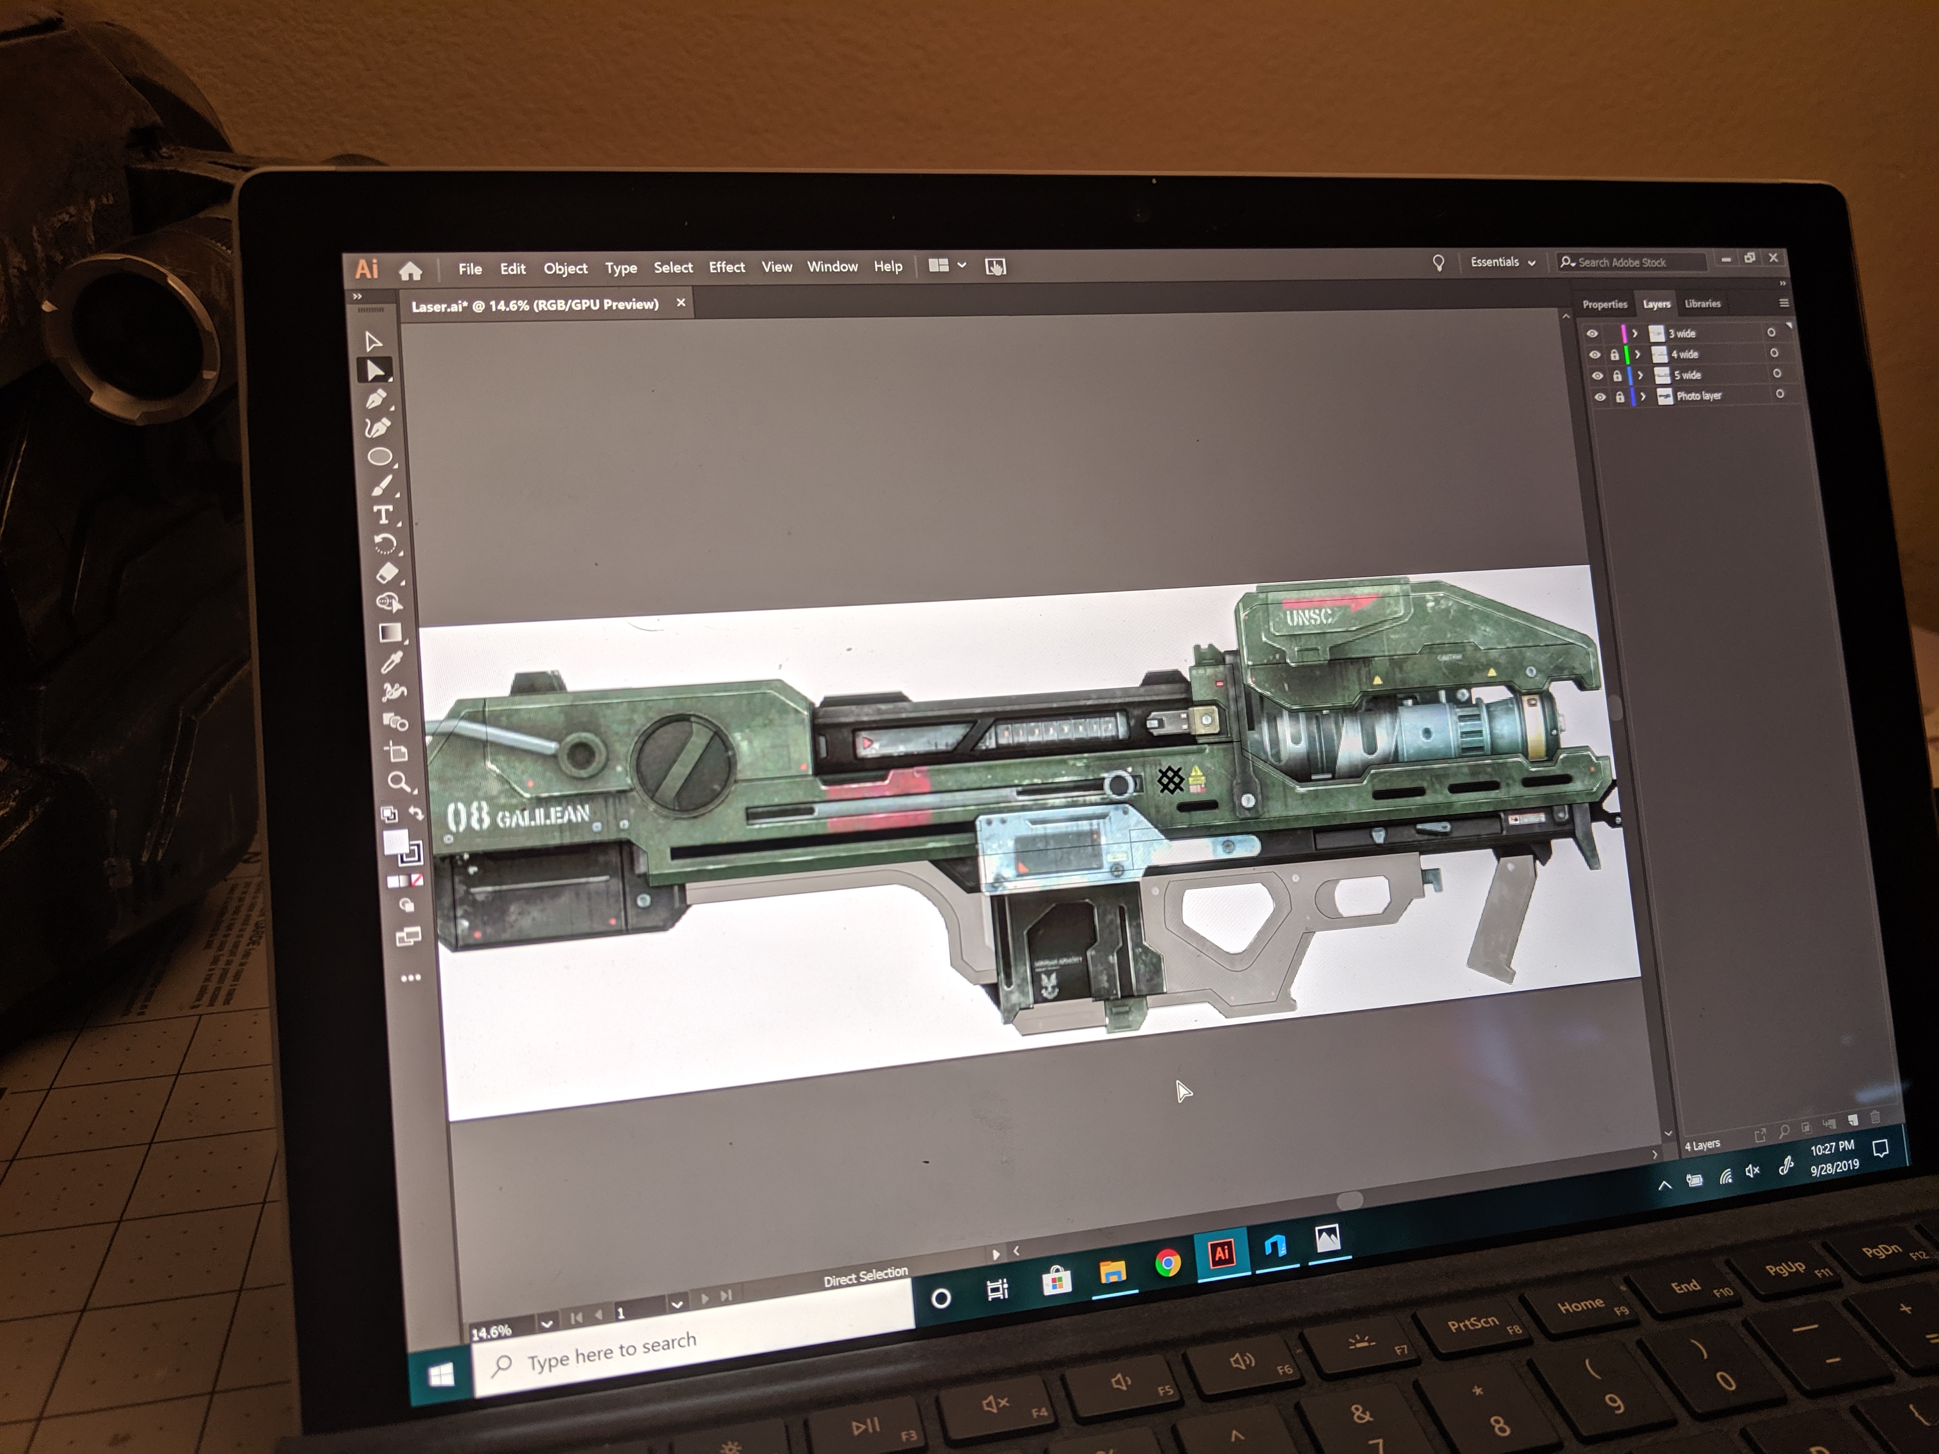This screenshot has width=1939, height=1454.
Task: Collect for export icon in Layers
Action: (x=1760, y=1136)
